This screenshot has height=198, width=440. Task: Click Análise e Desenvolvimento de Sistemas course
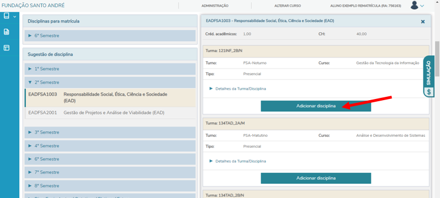(390, 135)
